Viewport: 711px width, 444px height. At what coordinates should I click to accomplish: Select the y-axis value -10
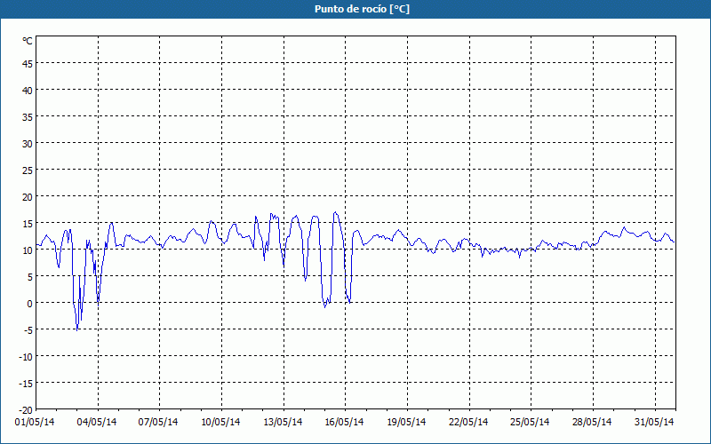26,357
